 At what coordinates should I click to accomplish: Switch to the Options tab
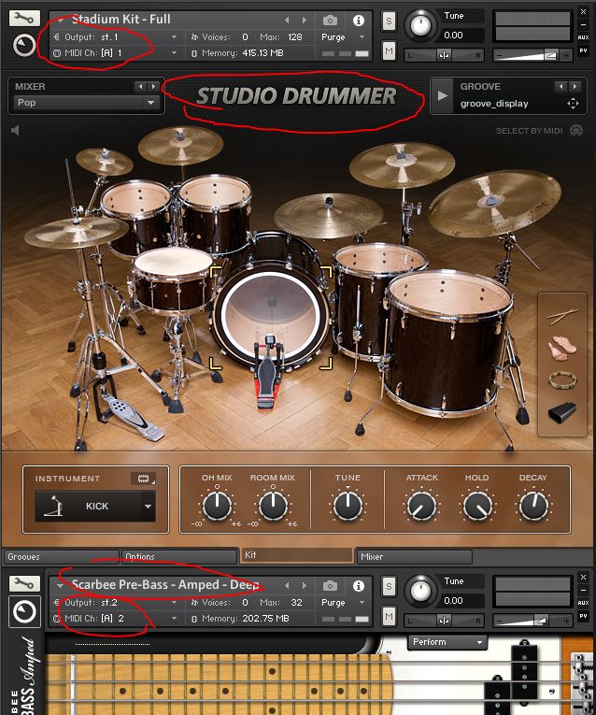coord(179,557)
